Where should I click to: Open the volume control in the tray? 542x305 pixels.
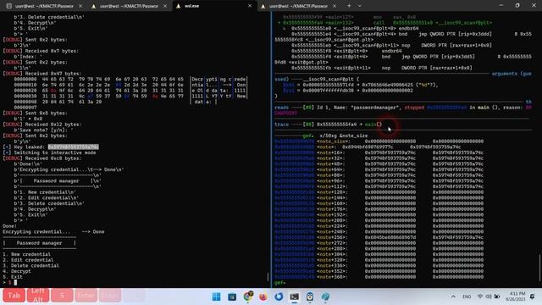[489, 297]
